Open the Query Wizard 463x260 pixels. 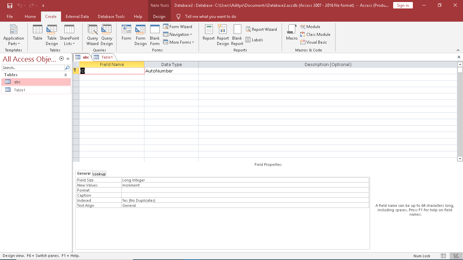[92, 35]
